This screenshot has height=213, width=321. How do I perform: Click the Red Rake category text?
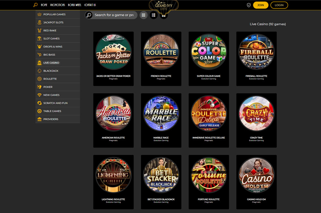click(x=50, y=30)
